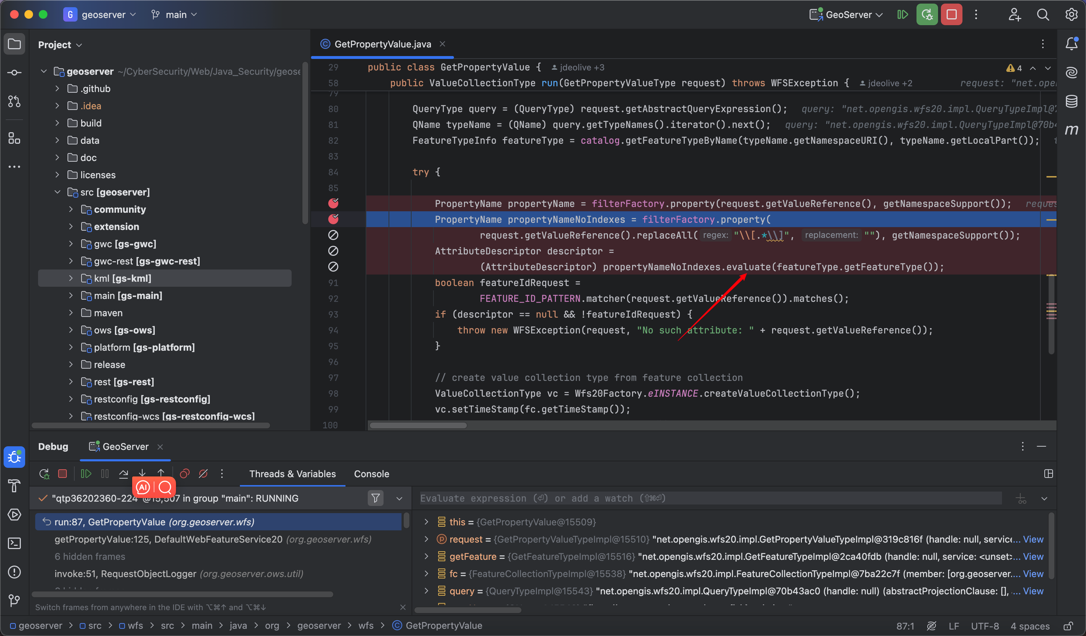Expand the .github folder
Viewport: 1086px width, 636px height.
point(57,88)
